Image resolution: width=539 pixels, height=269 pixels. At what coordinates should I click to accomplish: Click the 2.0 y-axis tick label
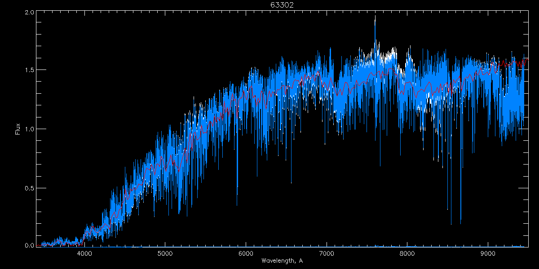click(29, 13)
